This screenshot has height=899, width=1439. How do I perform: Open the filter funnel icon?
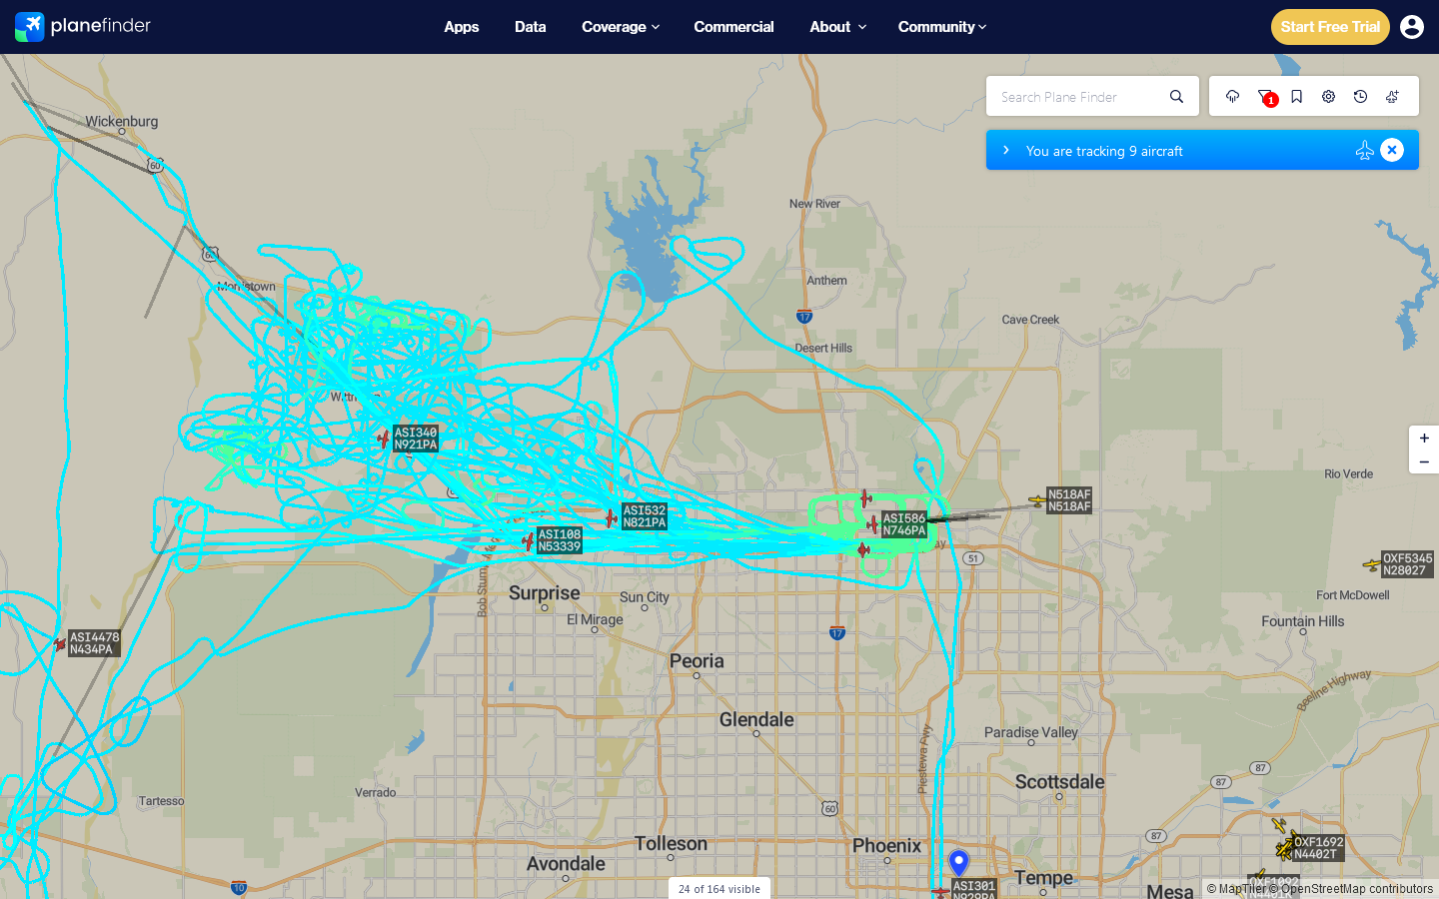pyautogui.click(x=1265, y=97)
